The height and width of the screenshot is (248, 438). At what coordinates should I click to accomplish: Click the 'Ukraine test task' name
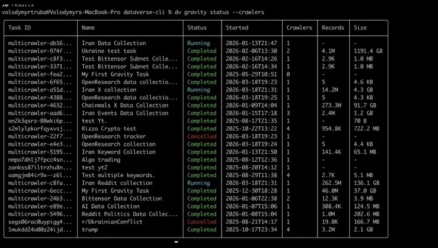(109, 51)
